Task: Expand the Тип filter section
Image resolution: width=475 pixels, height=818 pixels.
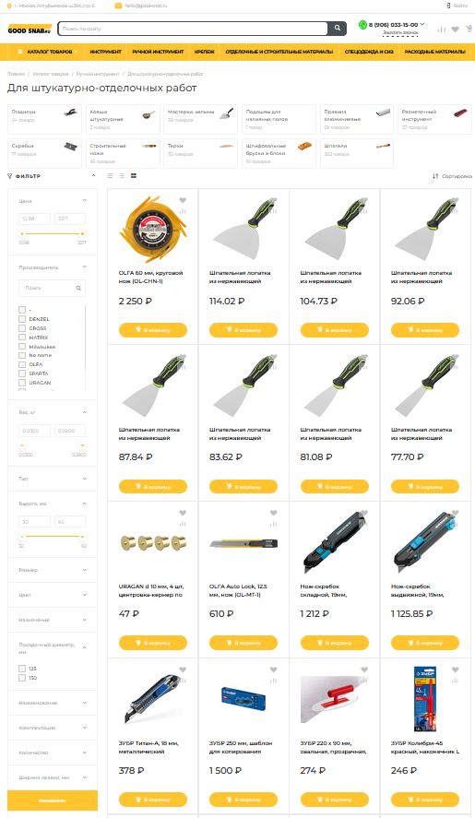Action: click(x=53, y=479)
